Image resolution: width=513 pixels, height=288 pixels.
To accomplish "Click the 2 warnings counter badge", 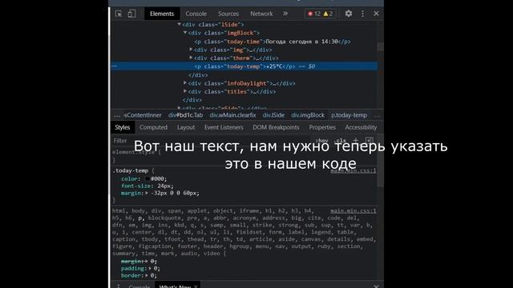I will pos(328,14).
